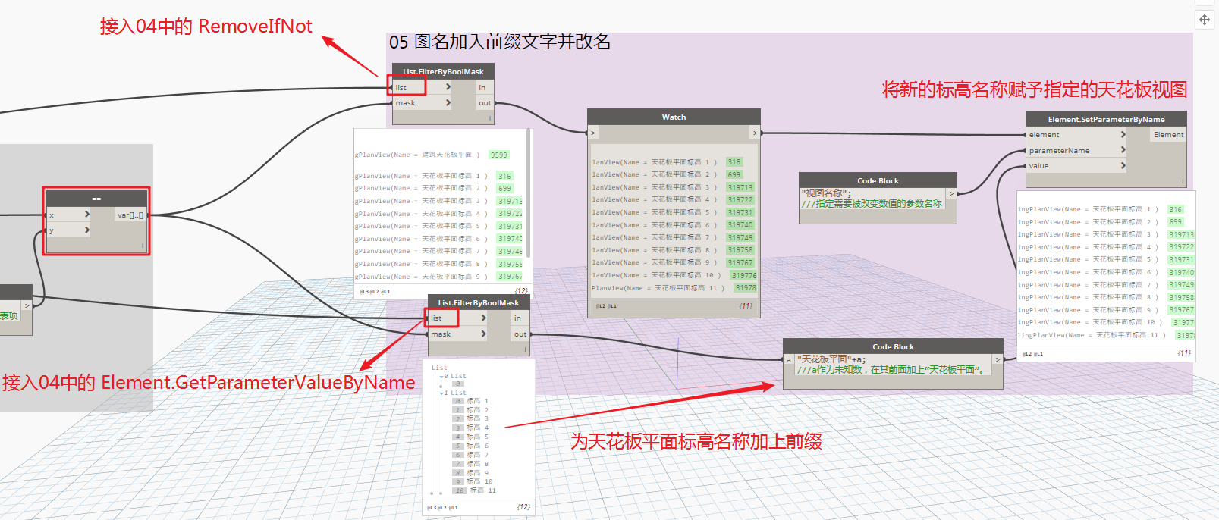1219x520 pixels.
Task: Select the upper List.FilterByBoolMask node title bar
Action: [443, 71]
